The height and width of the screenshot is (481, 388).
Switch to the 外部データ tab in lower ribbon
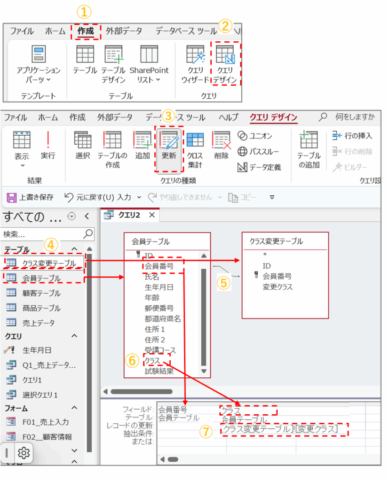point(115,117)
